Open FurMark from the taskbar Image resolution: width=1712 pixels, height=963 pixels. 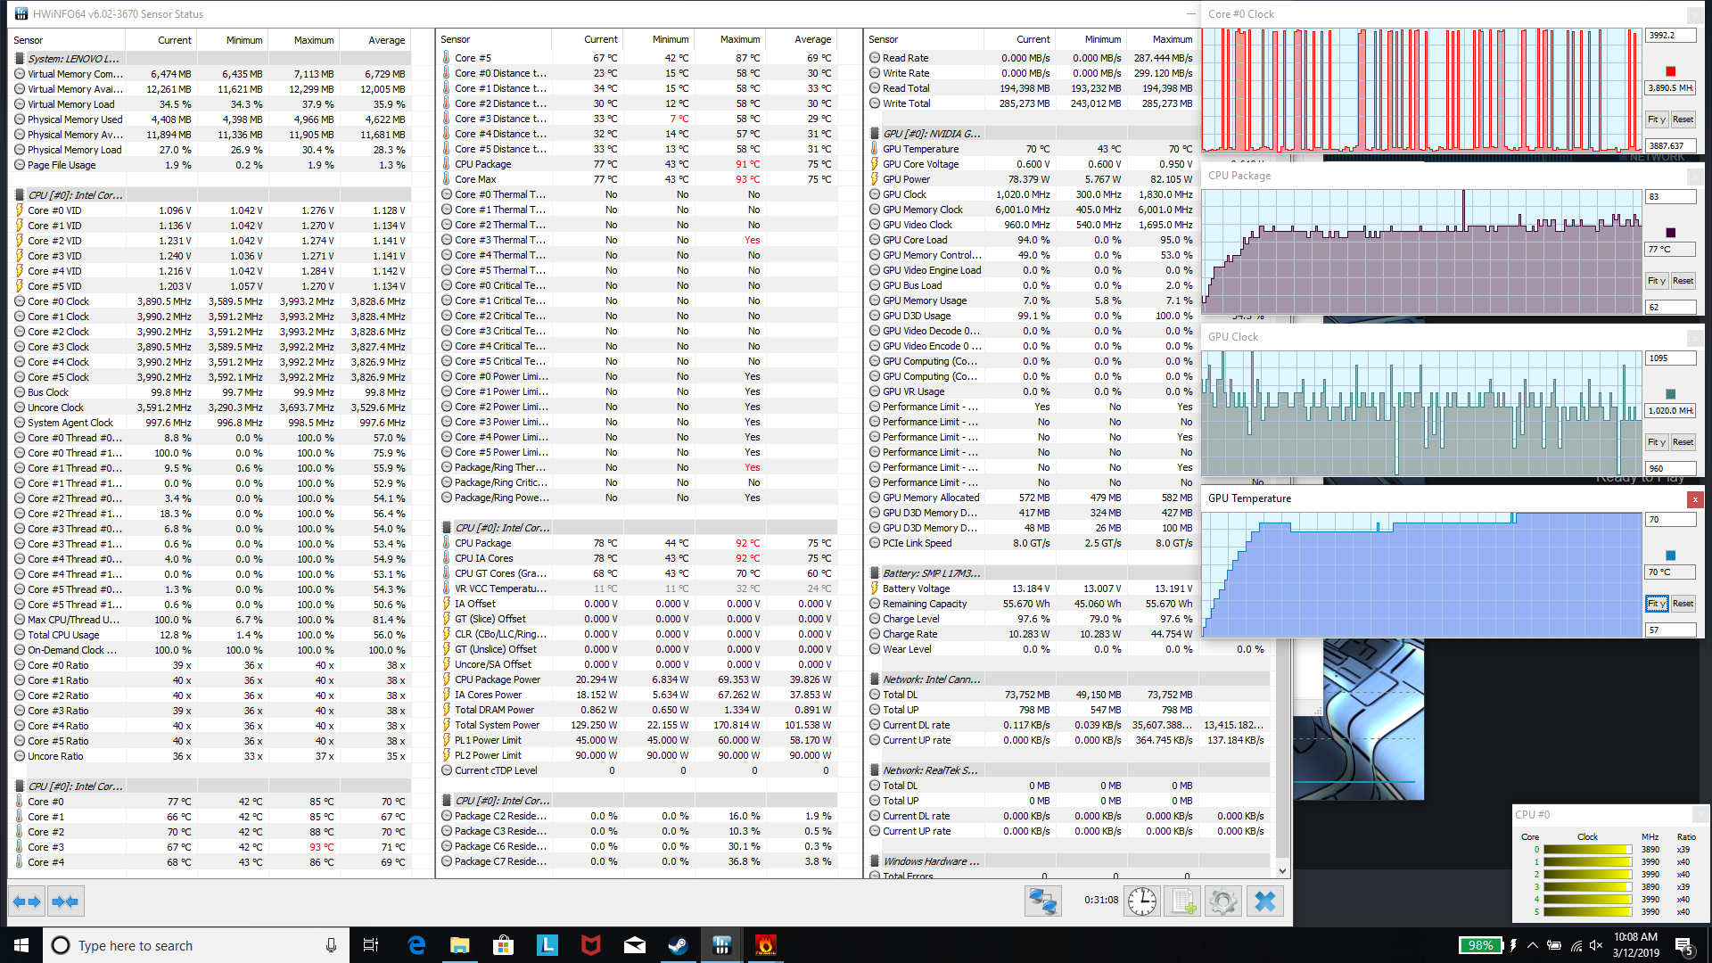click(x=765, y=945)
